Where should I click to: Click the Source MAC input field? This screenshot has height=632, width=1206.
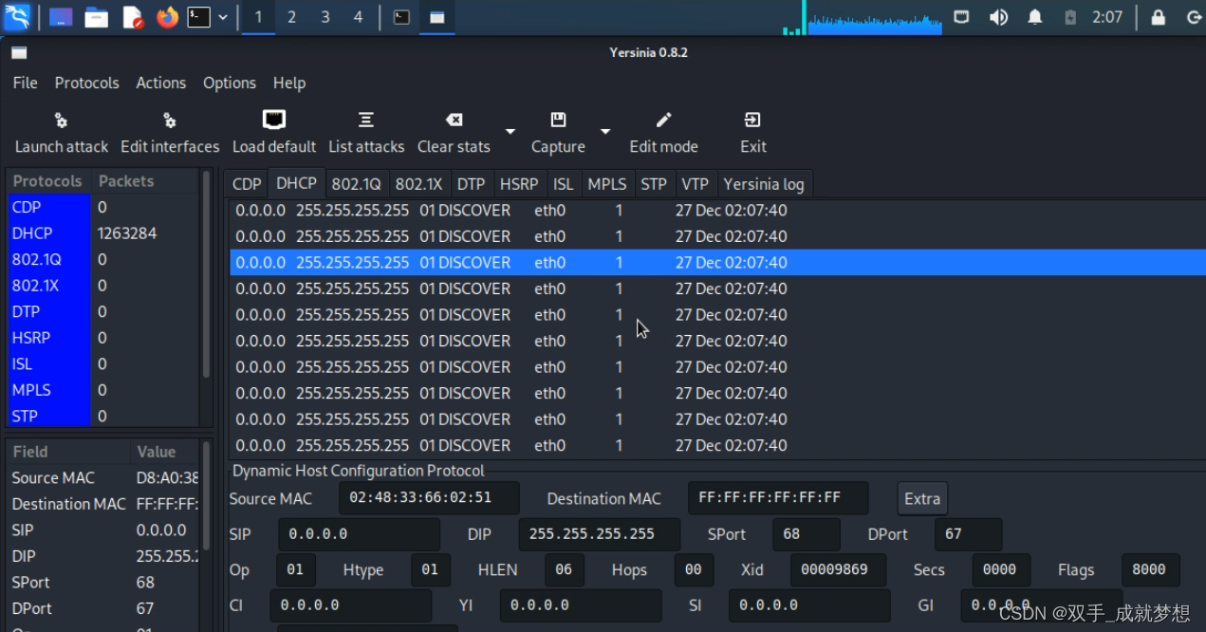[429, 498]
